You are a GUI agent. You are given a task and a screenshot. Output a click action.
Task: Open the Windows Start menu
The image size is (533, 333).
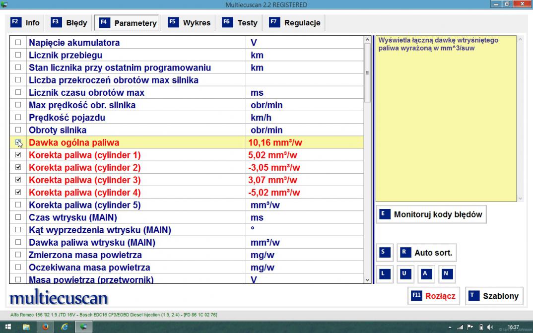click(8, 327)
